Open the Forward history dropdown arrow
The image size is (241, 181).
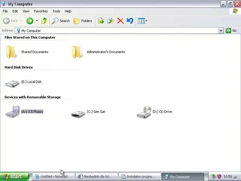[37, 21]
